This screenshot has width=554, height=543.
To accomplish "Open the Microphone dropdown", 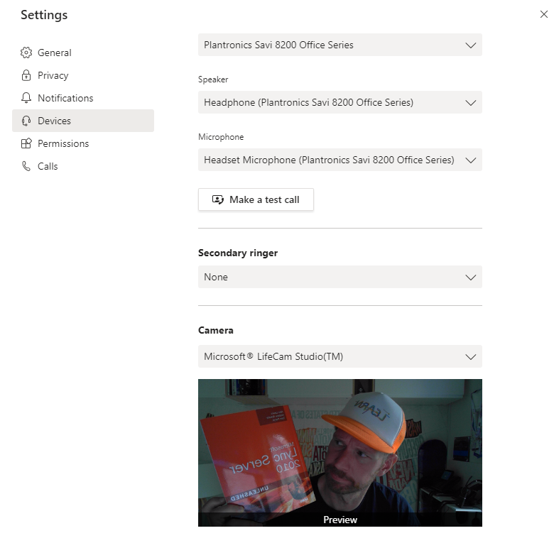I will (x=340, y=160).
